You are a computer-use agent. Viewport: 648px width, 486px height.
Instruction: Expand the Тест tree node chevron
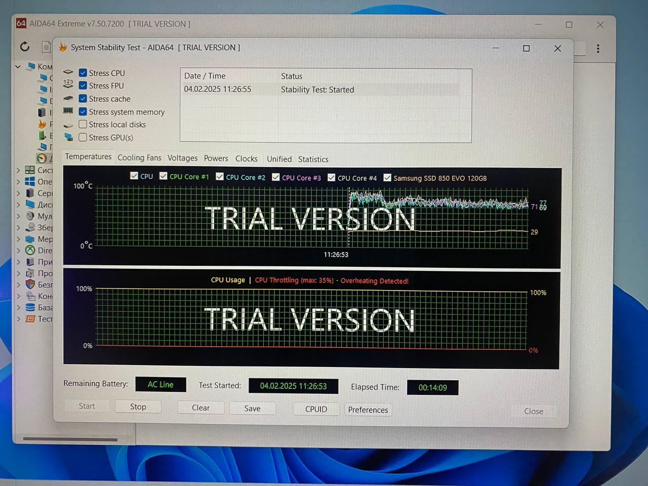(x=18, y=318)
